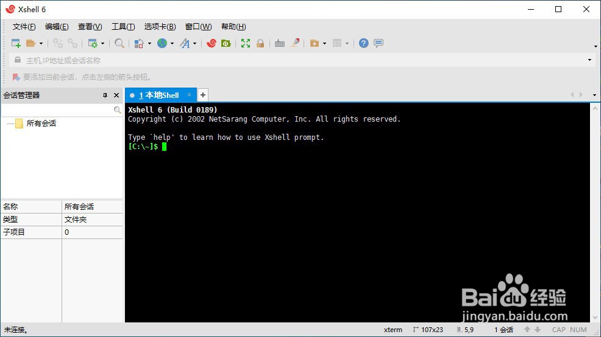The image size is (601, 337).
Task: Close the 本地Shell tab
Action: tap(189, 95)
